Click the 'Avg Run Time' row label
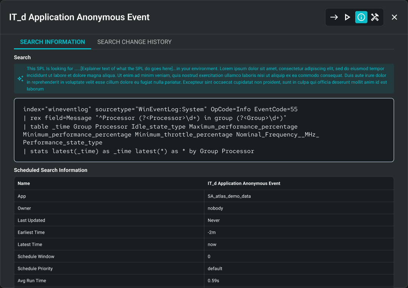The image size is (408, 288). (x=32, y=280)
